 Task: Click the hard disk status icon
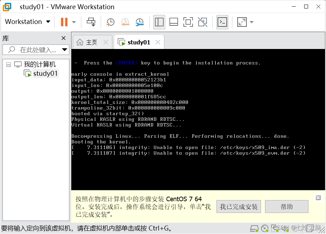click(x=254, y=229)
